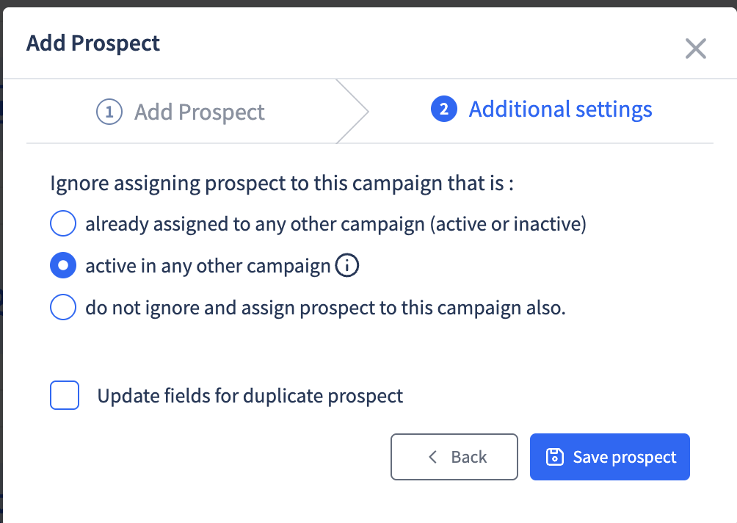Click the step 2 numbered circle
The height and width of the screenshot is (523, 737).
tap(443, 109)
